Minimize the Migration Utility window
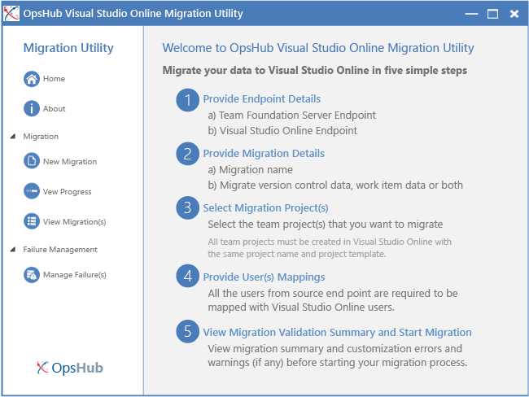This screenshot has height=397, width=529. coord(471,14)
